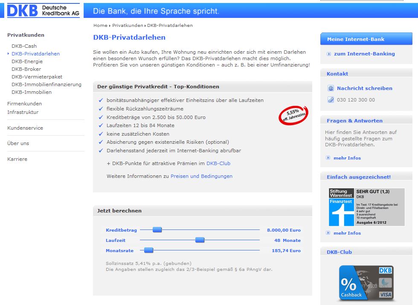Click the Monatsrate slider handle
The width and height of the screenshot is (418, 305).
148,250
